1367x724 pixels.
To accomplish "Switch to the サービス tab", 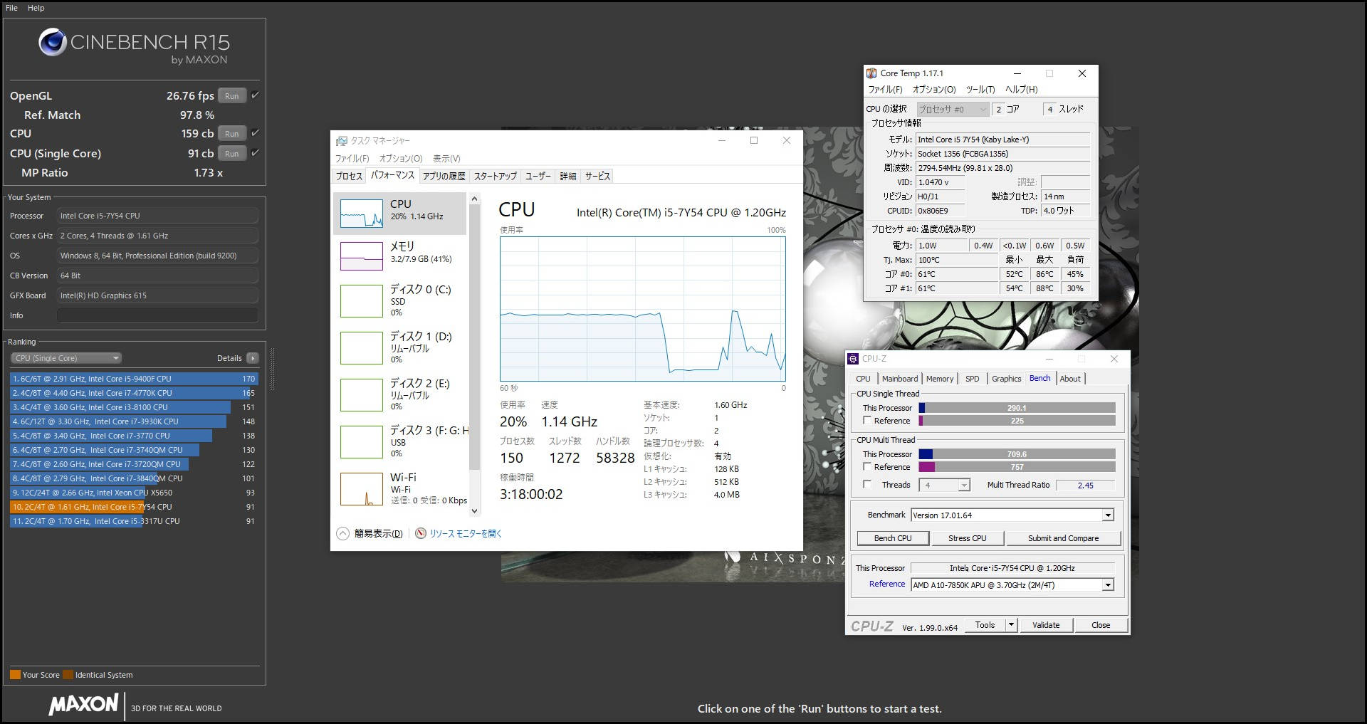I will pos(597,176).
